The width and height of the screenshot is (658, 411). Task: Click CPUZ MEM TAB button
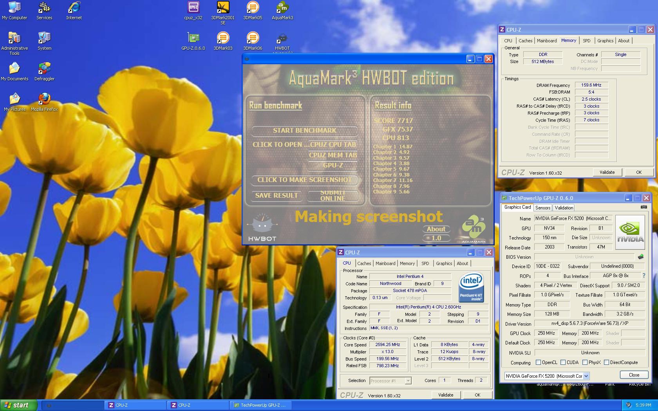tap(333, 155)
